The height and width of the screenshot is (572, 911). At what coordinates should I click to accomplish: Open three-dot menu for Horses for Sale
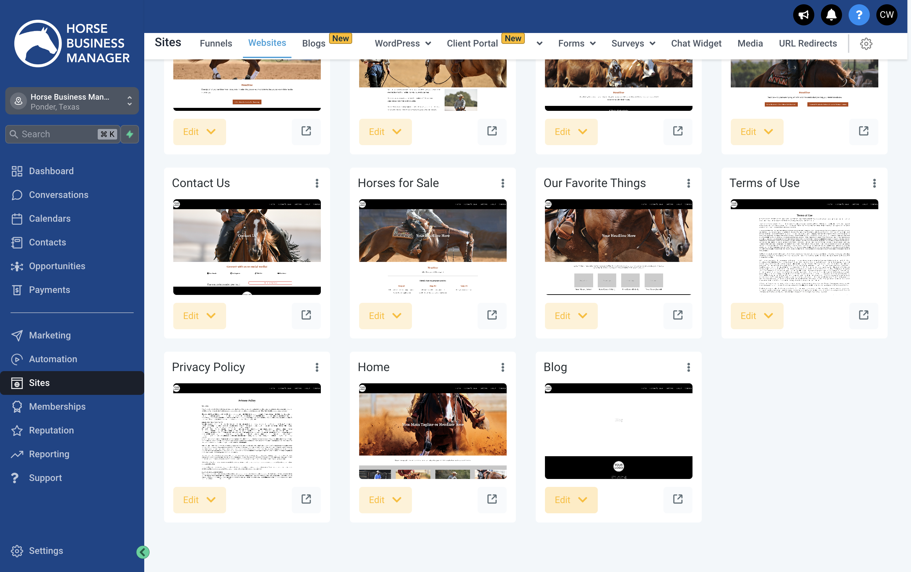[x=503, y=183]
